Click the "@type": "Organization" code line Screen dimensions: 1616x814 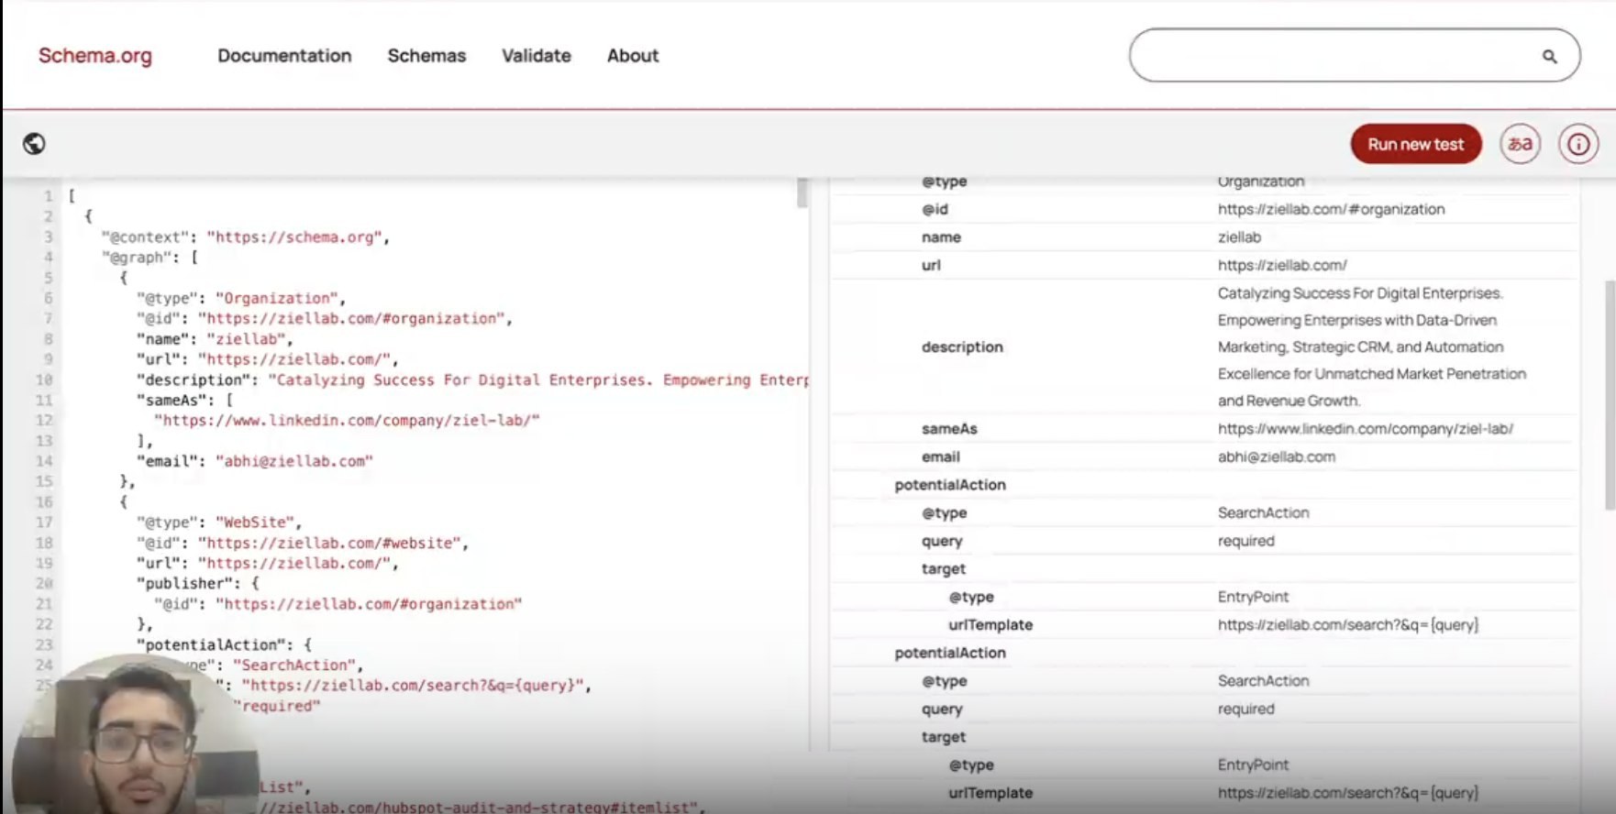click(x=241, y=298)
